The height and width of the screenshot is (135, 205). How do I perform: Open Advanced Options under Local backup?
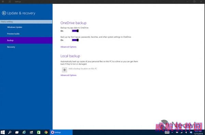coord(68,75)
